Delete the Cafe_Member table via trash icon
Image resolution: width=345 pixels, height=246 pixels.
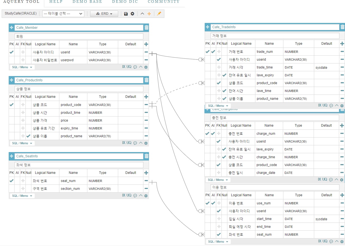pyautogui.click(x=146, y=27)
